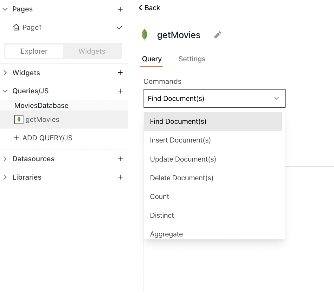Viewport: 334px width, 299px height.
Task: Edit query name with pencil icon
Action: (x=217, y=35)
